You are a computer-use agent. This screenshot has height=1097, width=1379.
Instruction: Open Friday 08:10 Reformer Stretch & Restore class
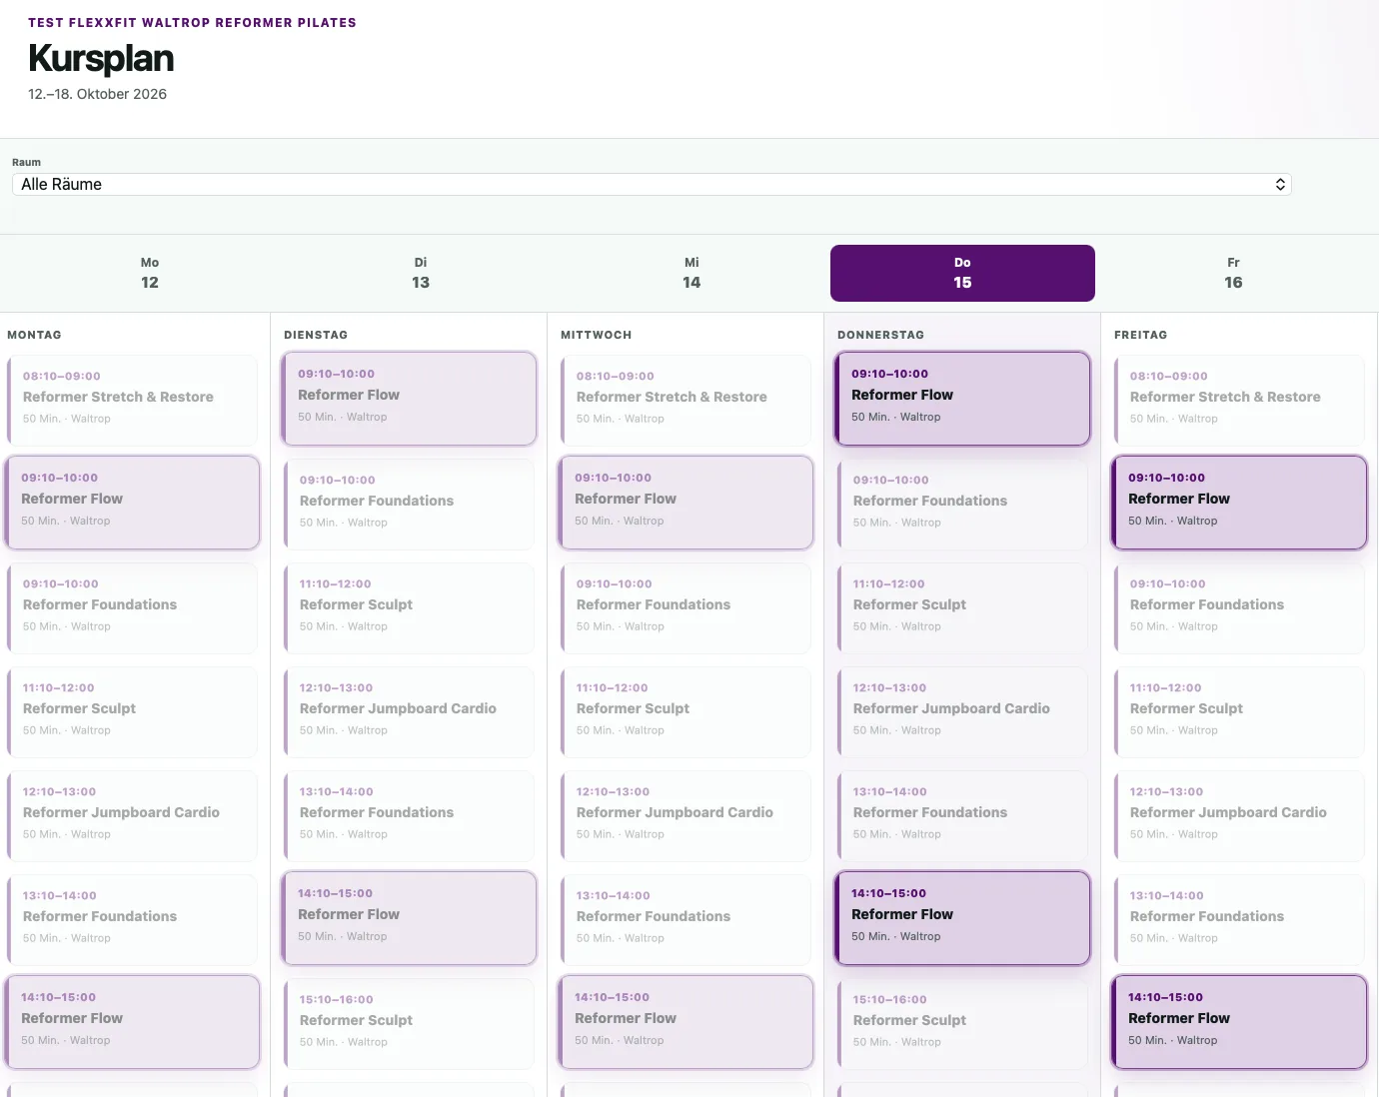tap(1240, 401)
